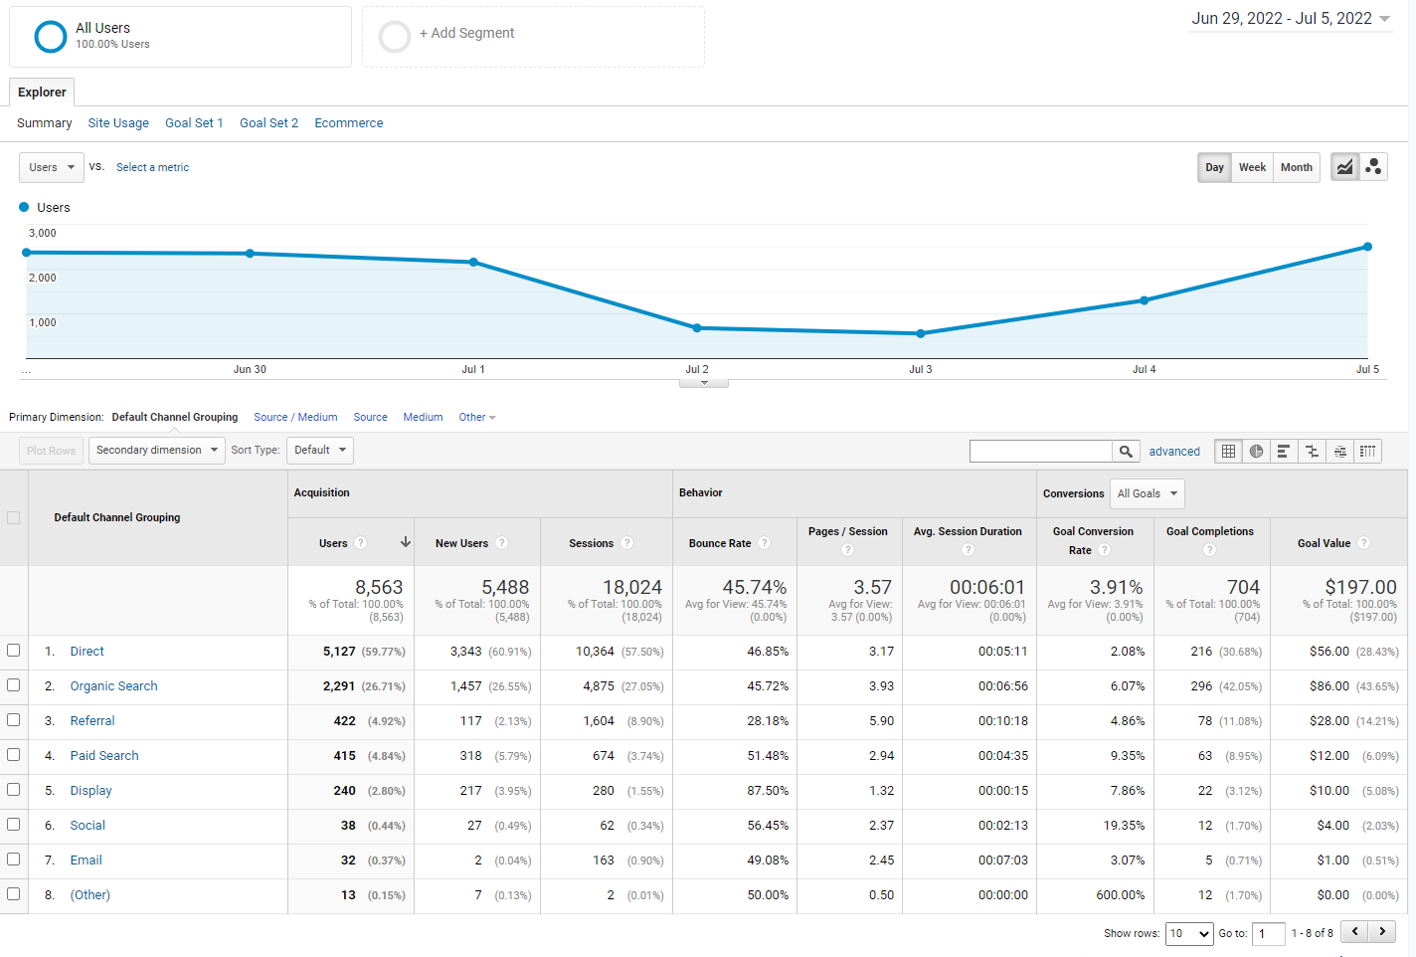Switch to the Site Usage tab

click(118, 123)
